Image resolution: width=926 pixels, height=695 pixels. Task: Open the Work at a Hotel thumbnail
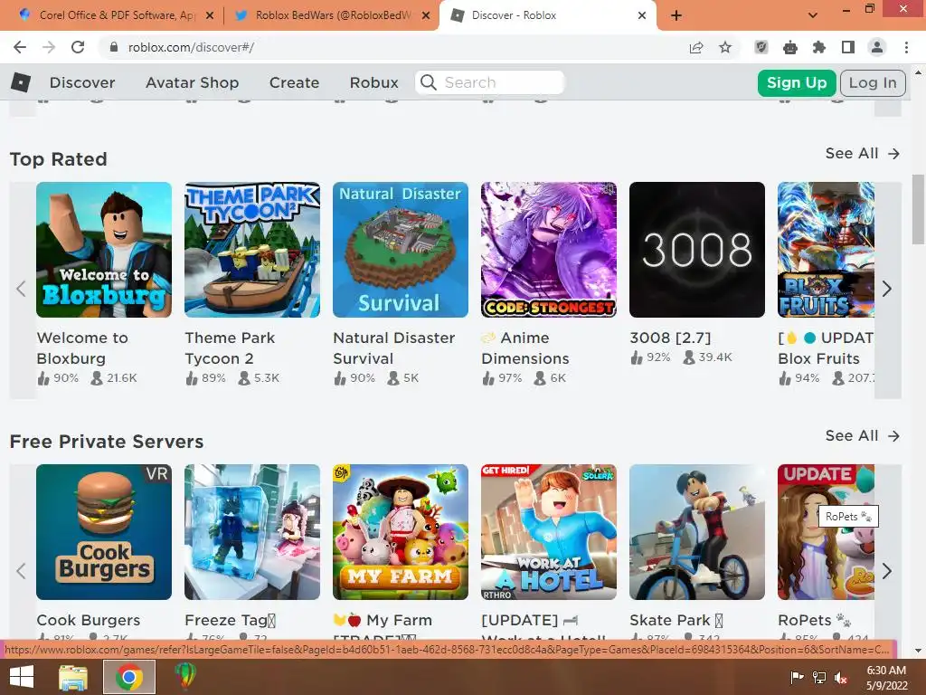point(549,532)
